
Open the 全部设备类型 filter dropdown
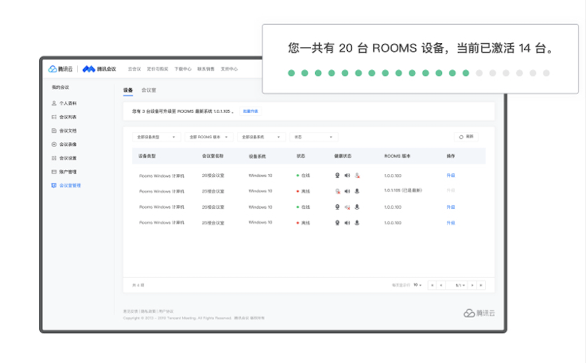(156, 137)
